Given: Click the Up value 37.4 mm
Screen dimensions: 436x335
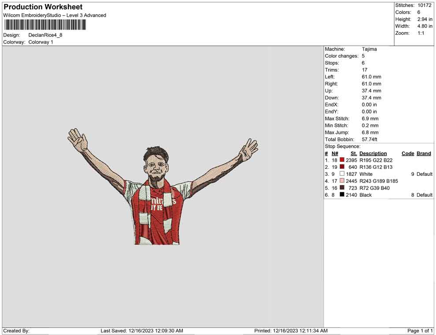Looking at the screenshot, I should pyautogui.click(x=372, y=91).
